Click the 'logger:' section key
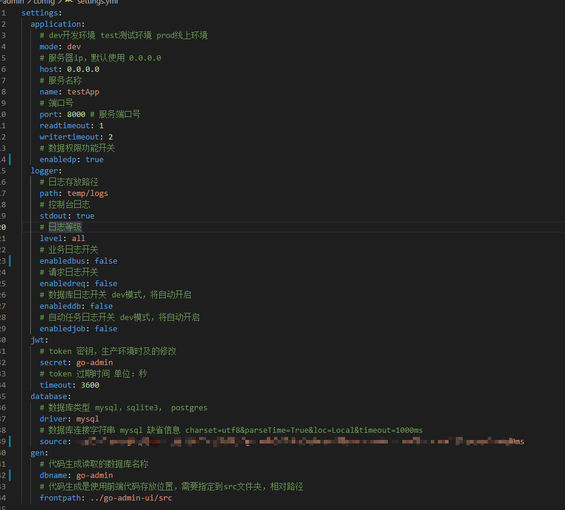Screen dimensions: 565x510 coord(46,171)
